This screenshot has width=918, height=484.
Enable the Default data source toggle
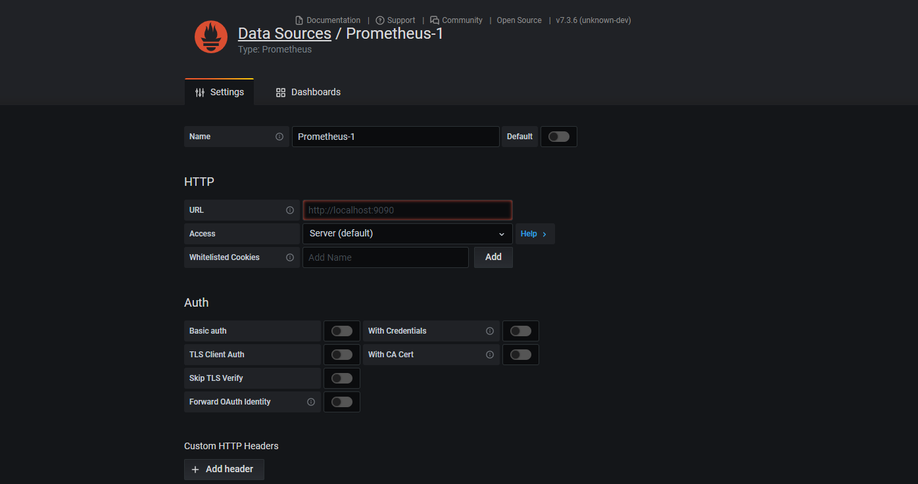coord(559,137)
